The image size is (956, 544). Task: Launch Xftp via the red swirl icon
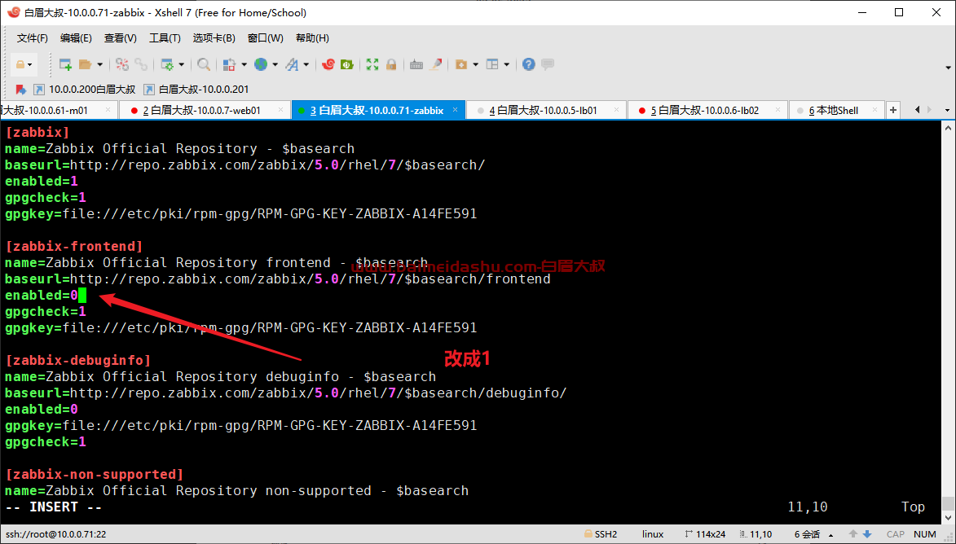[x=328, y=64]
